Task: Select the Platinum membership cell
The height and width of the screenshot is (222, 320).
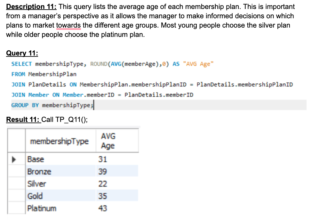Action: (42, 208)
